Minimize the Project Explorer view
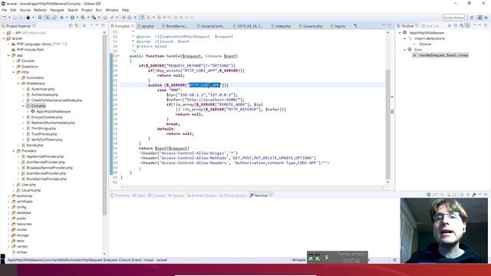 click(x=97, y=25)
